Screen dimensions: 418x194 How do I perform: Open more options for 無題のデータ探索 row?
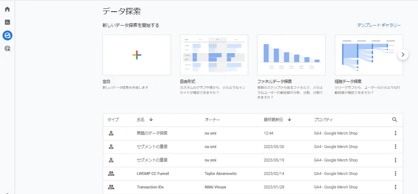(x=395, y=133)
